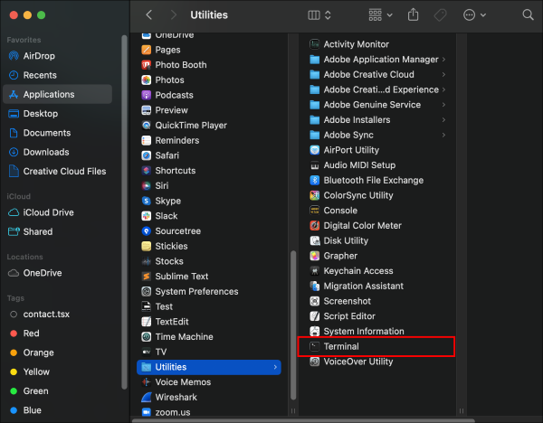The image size is (543, 423).
Task: Expand the Adobe Installers folder chevron
Action: click(443, 119)
